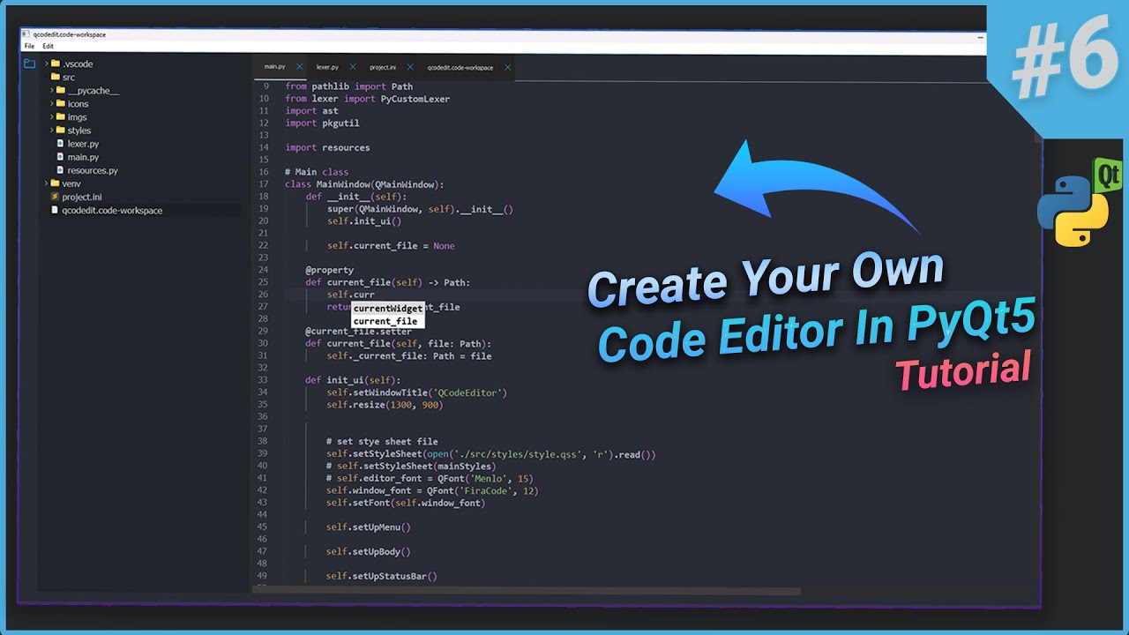Click the styles folder icon
The width and height of the screenshot is (1129, 635).
click(61, 130)
